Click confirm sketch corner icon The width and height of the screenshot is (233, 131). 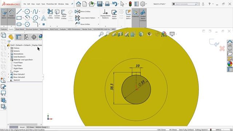coord(214,43)
